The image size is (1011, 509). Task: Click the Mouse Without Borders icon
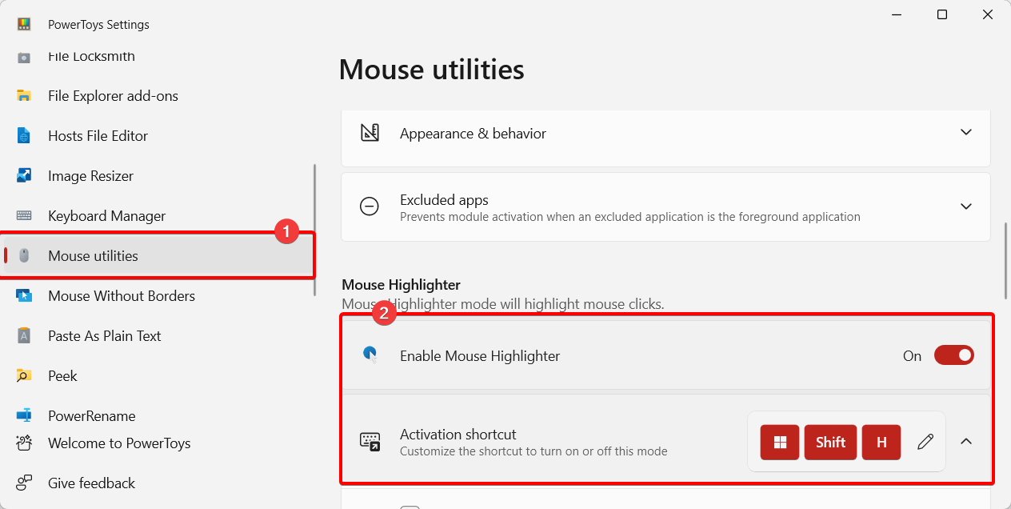point(24,296)
